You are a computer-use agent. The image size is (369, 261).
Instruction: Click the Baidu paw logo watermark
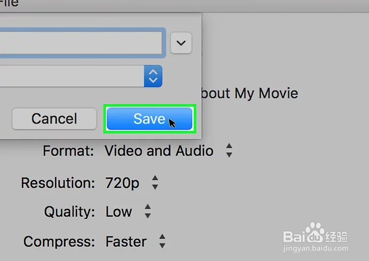pyautogui.click(x=315, y=233)
